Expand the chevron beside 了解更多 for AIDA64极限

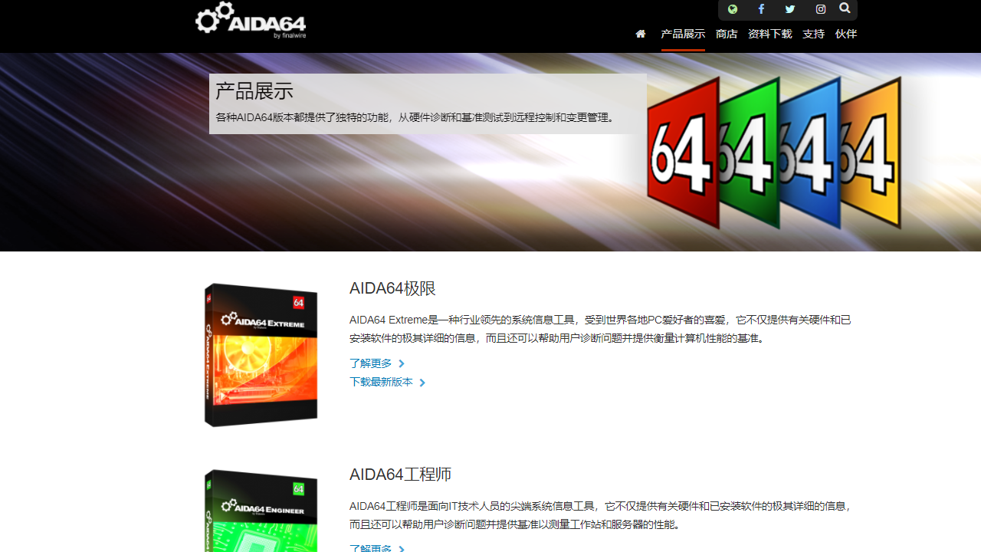401,363
